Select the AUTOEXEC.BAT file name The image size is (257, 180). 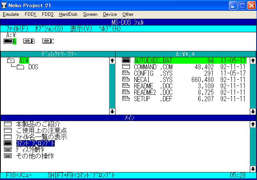click(153, 61)
